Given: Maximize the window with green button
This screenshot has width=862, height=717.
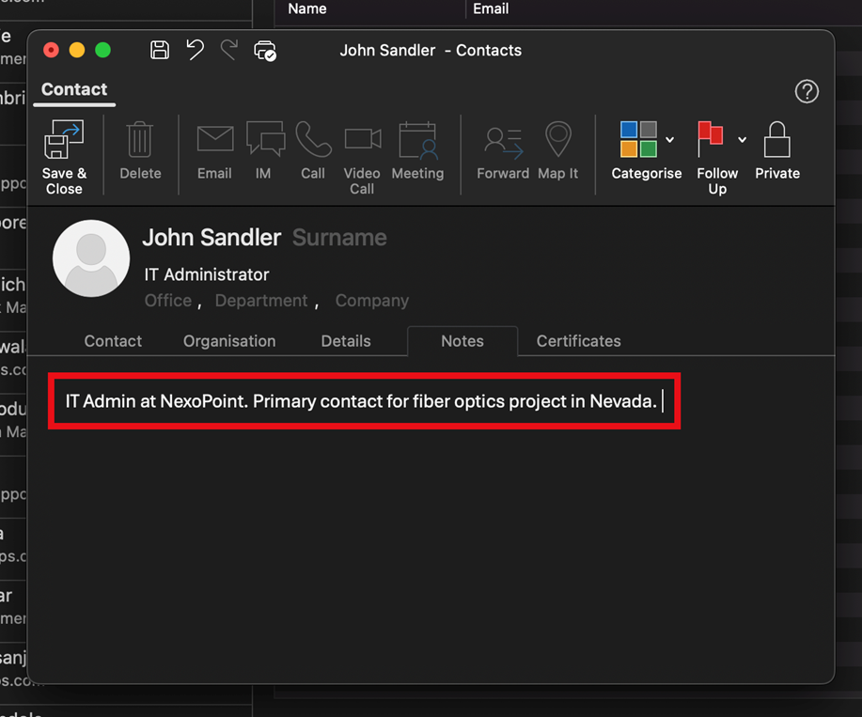Looking at the screenshot, I should (102, 50).
